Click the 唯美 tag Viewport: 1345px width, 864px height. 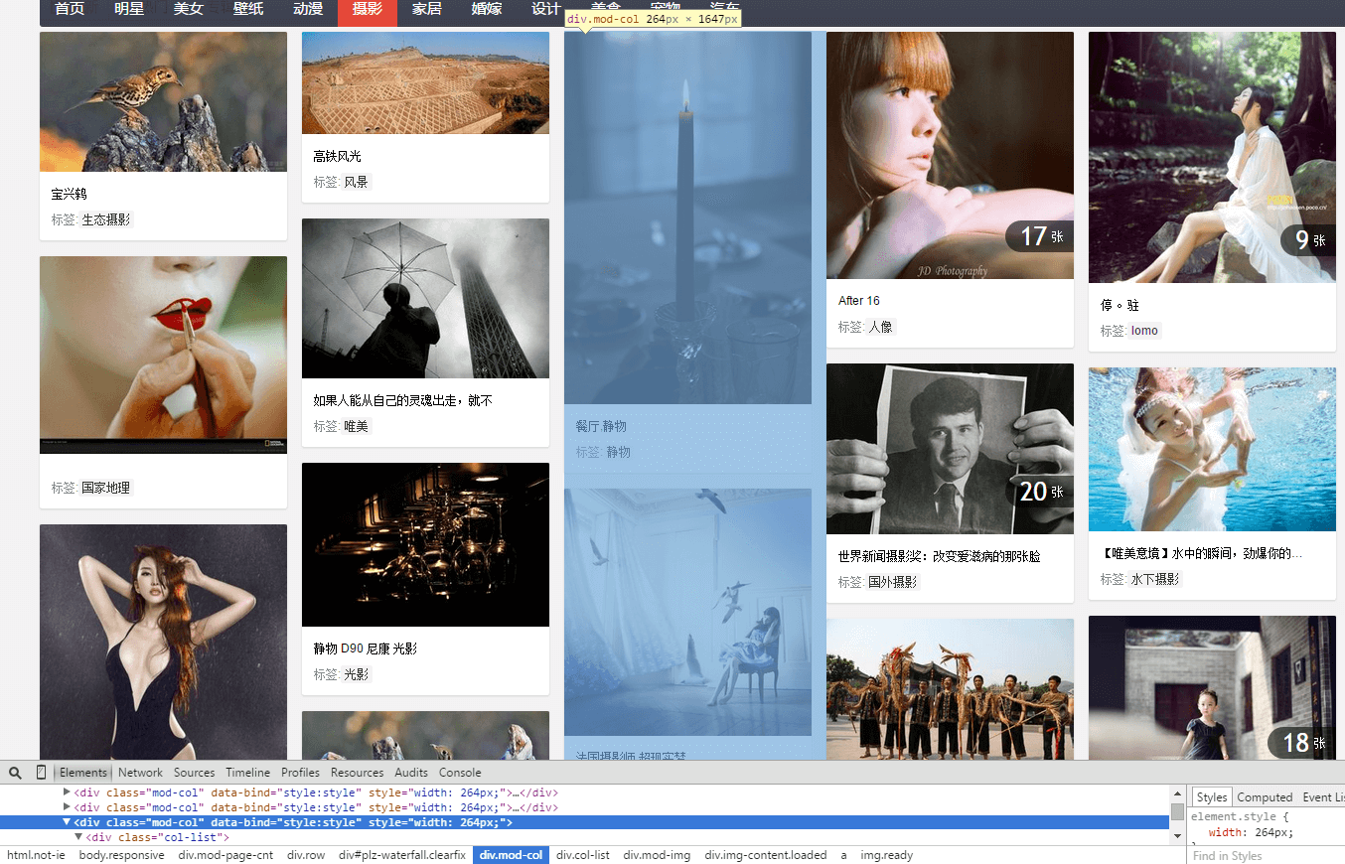[356, 426]
